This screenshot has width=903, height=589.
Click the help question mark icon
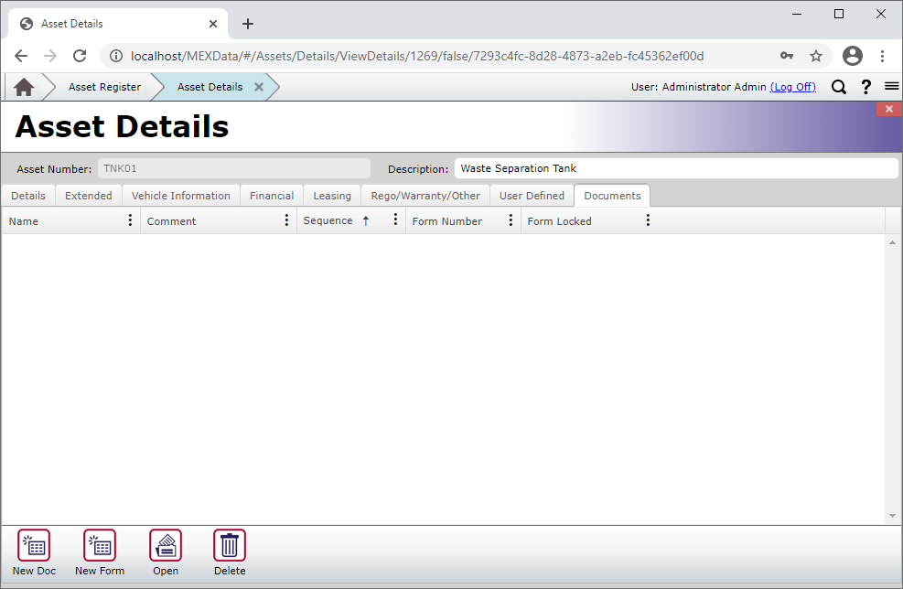point(865,87)
